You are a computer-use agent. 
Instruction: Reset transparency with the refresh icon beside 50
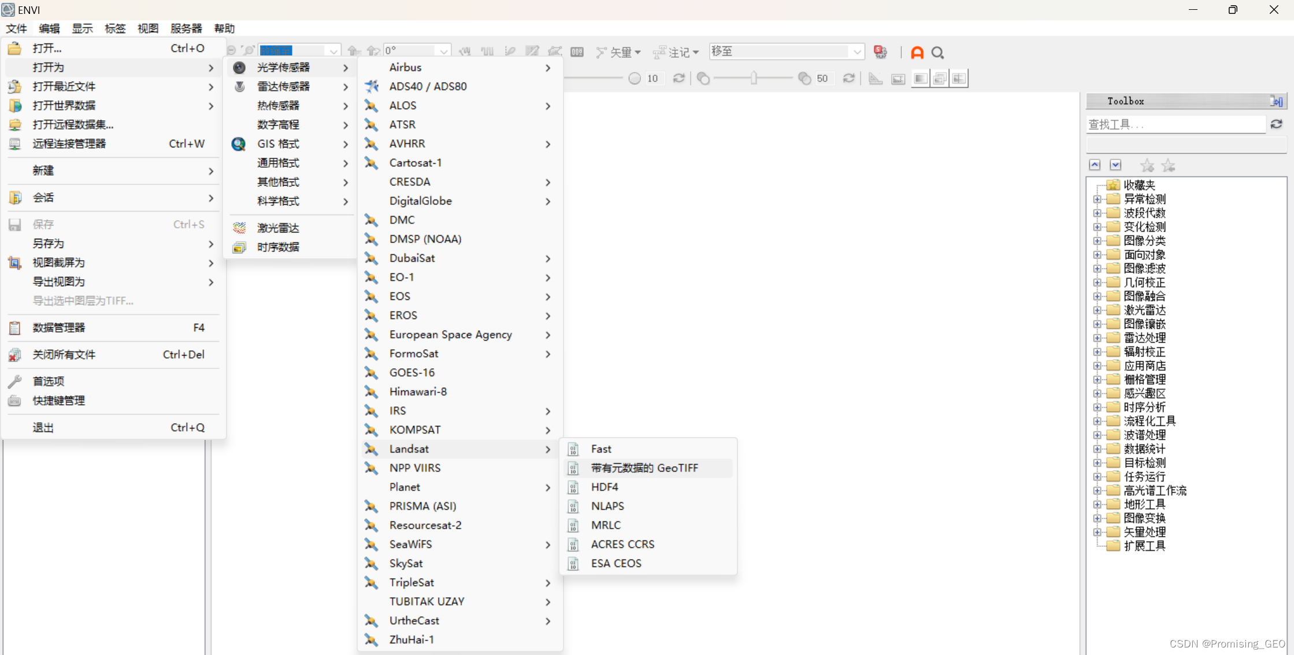pyautogui.click(x=848, y=78)
